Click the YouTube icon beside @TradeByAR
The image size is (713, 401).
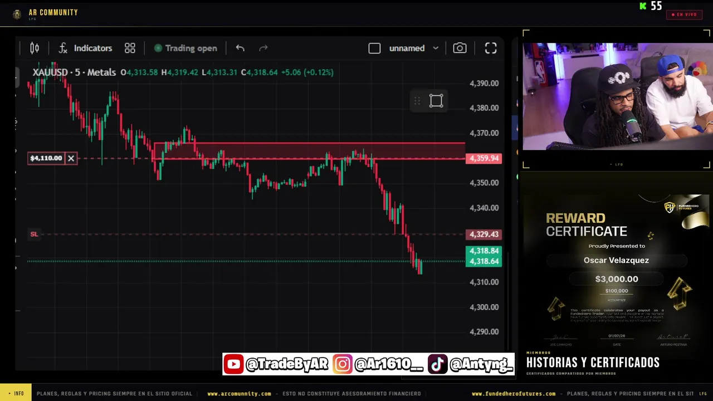(x=233, y=364)
